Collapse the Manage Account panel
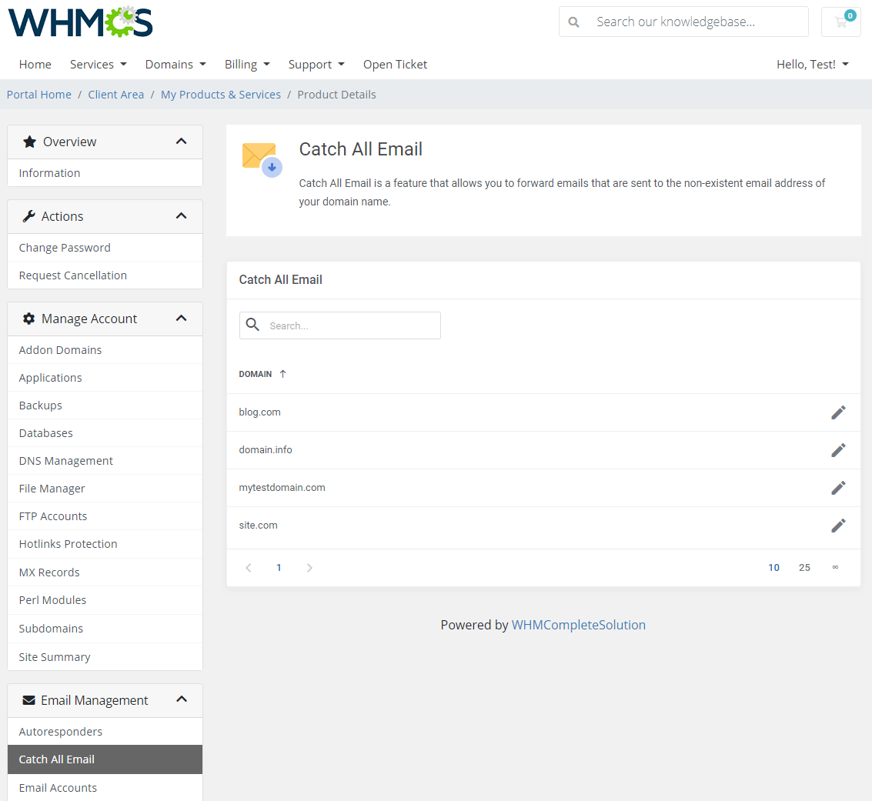 click(182, 318)
